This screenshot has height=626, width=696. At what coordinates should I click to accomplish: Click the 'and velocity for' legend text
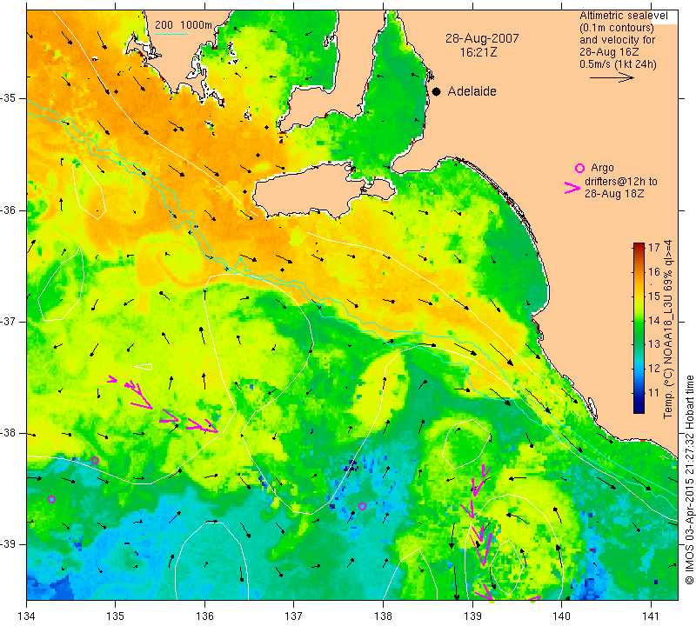coord(617,40)
